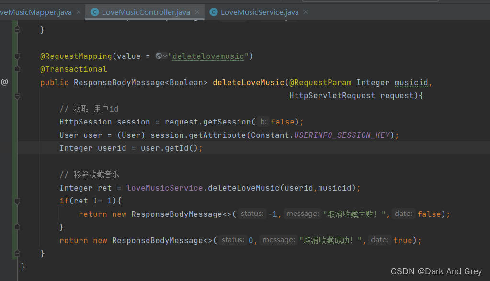The image size is (490, 281).
Task: Click the user.getId() call
Action: [170, 148]
